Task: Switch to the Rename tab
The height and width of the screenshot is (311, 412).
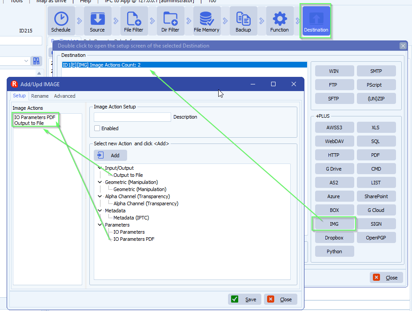Action: (x=40, y=96)
